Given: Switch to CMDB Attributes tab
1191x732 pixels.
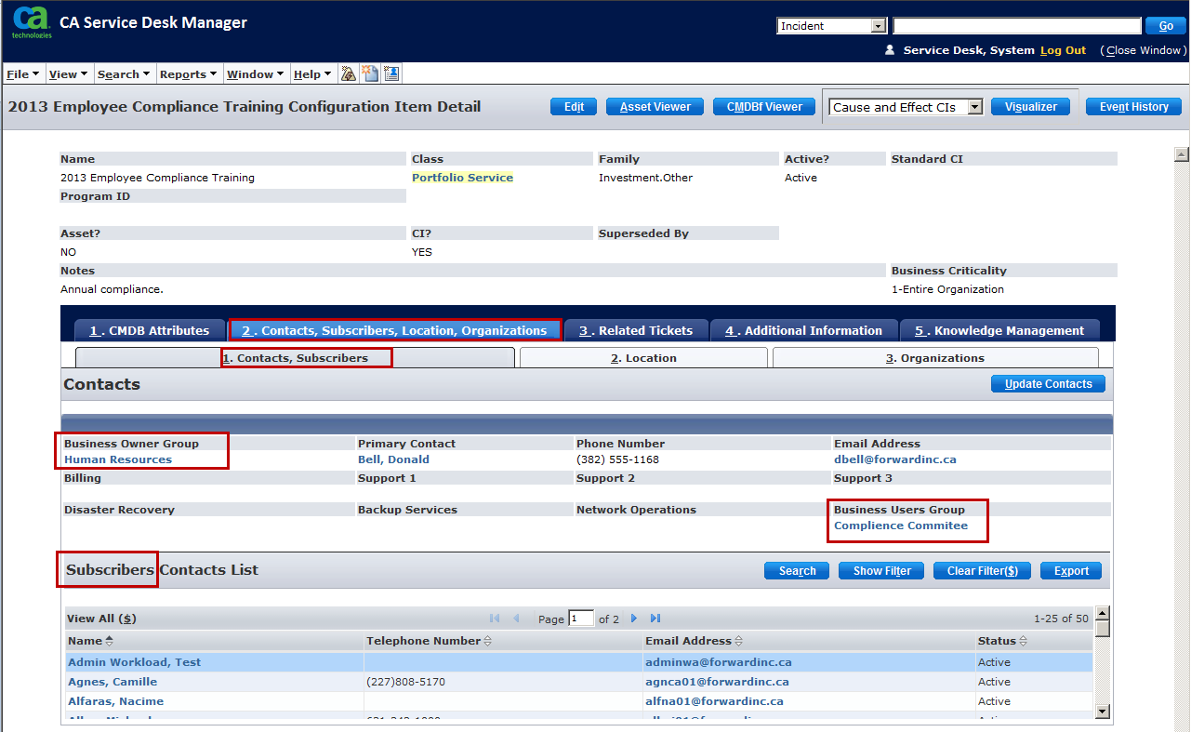Looking at the screenshot, I should coord(150,330).
